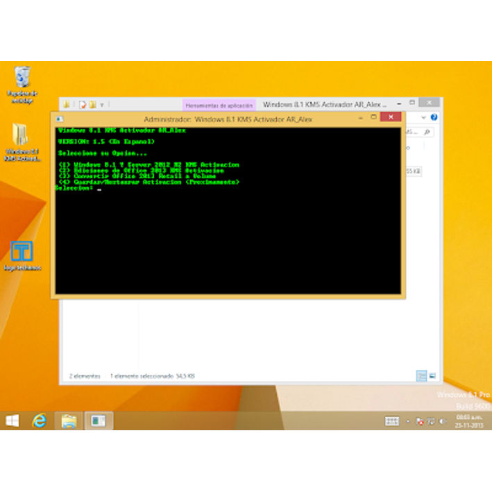Expand quick access toolbar customize arrow
492x492 pixels.
click(102, 105)
